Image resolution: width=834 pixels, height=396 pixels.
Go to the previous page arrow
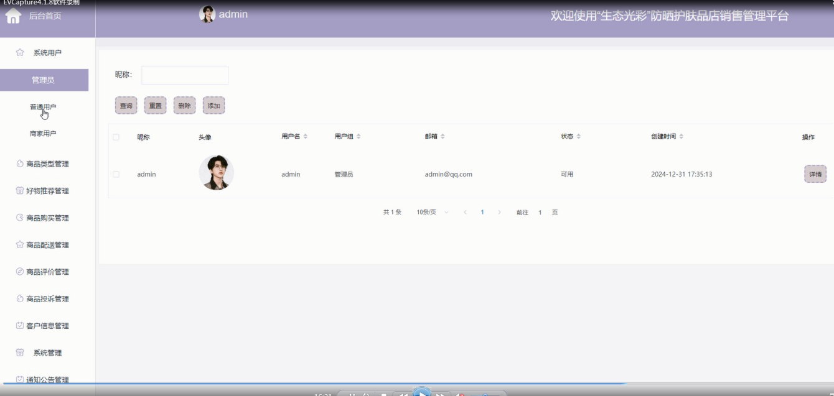coord(465,213)
